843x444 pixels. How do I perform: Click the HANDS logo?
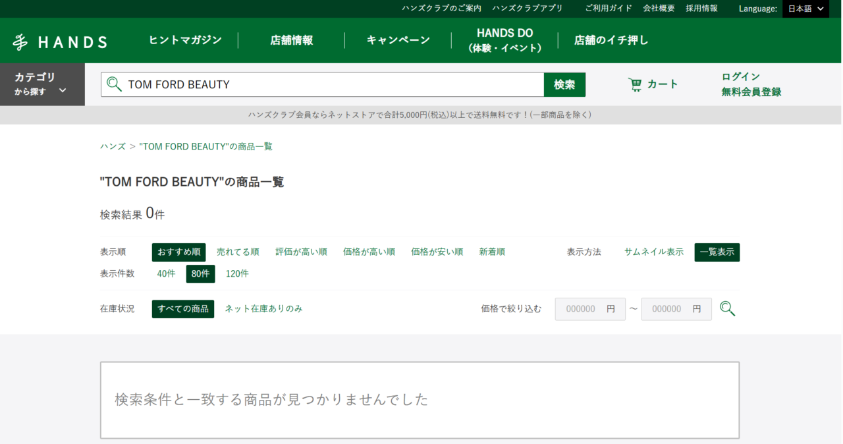point(60,42)
